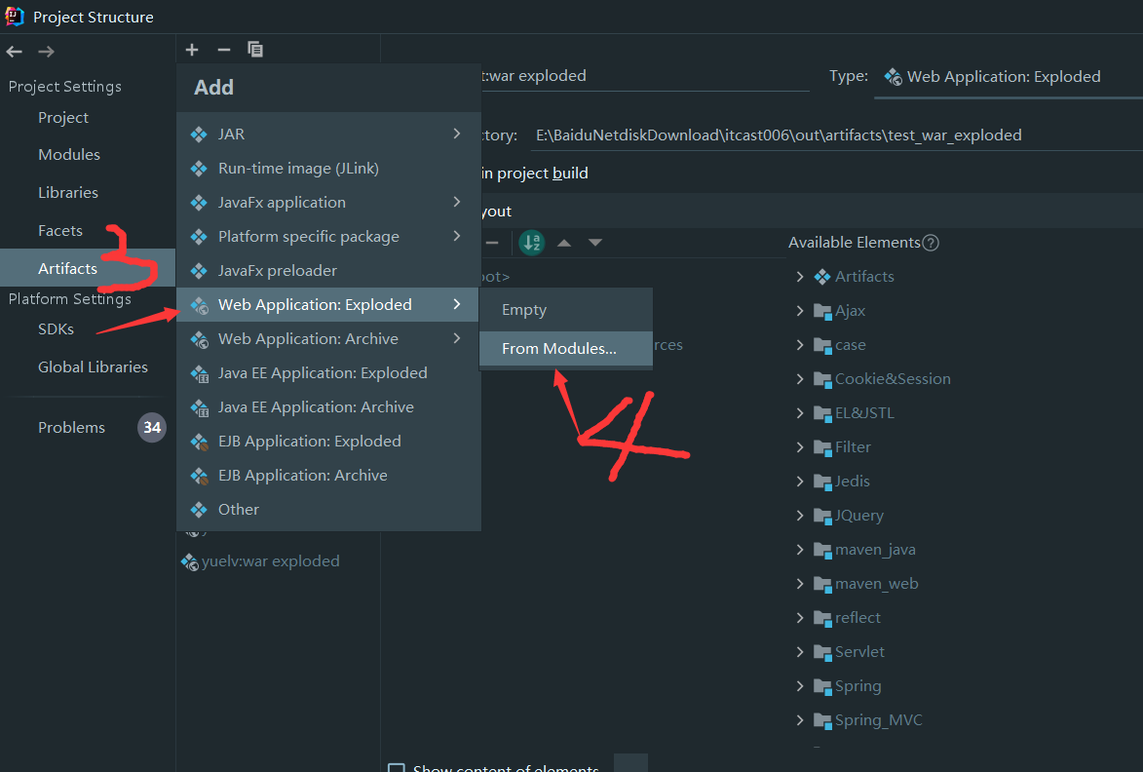This screenshot has height=772, width=1143.
Task: Click the IntelliJ IDEA title bar icon
Action: (13, 16)
